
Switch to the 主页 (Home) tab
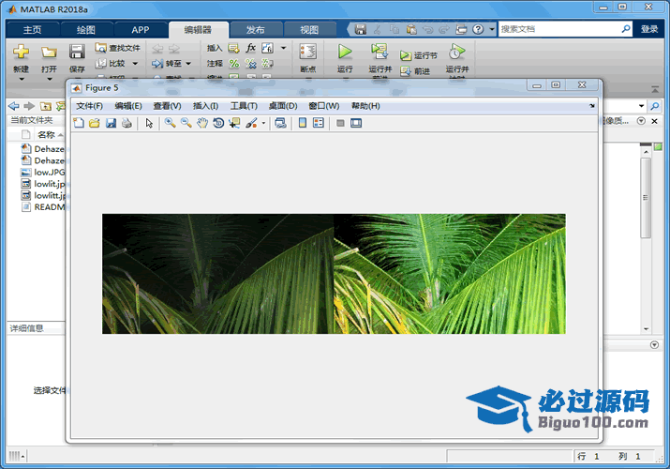(x=33, y=29)
